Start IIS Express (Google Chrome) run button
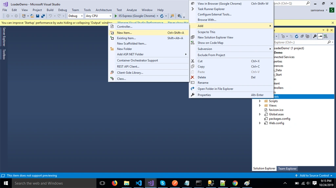Screen dimensions: 336x188 point(135,16)
